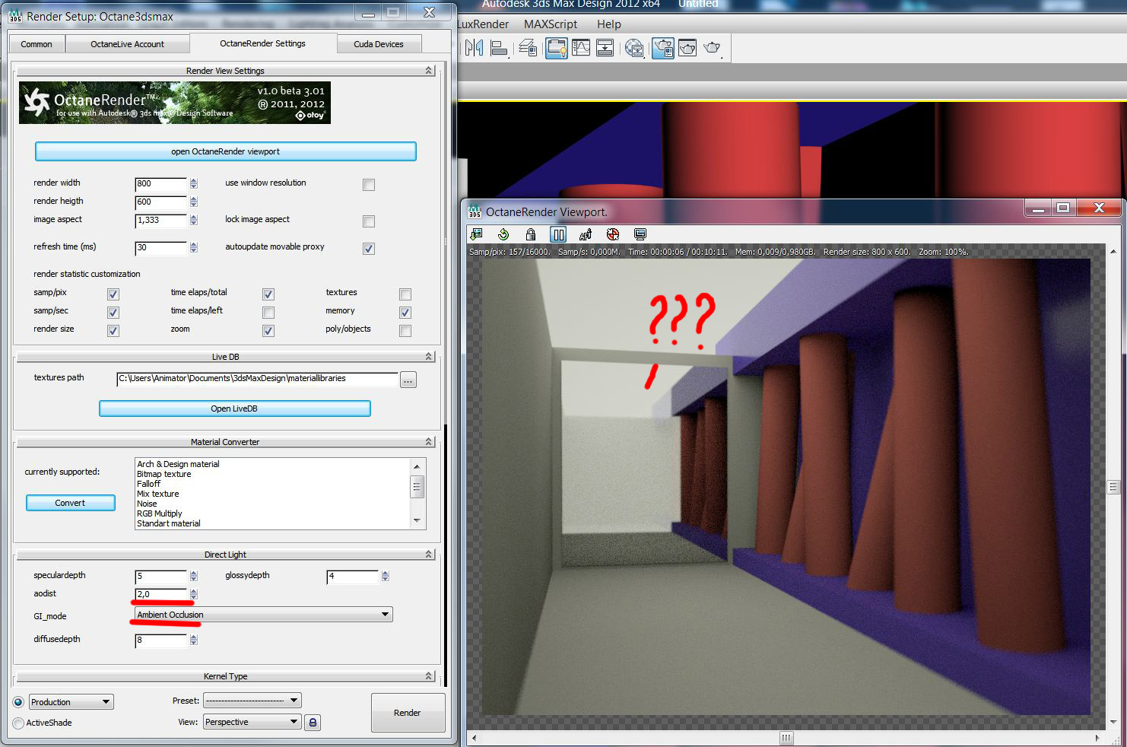This screenshot has height=747, width=1127.
Task: Open the Curve Editor
Action: [x=581, y=49]
